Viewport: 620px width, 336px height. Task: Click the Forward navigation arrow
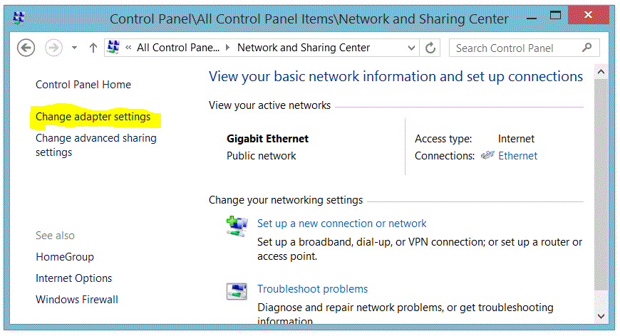click(53, 48)
